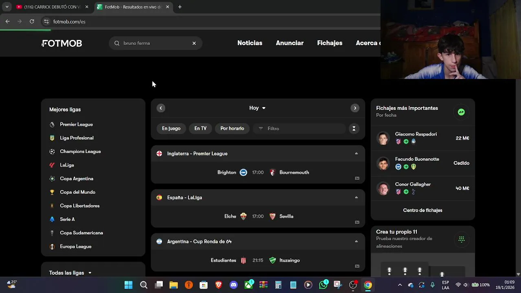521x293 pixels.
Task: Collapse the España - LaLiga section
Action: 356,197
